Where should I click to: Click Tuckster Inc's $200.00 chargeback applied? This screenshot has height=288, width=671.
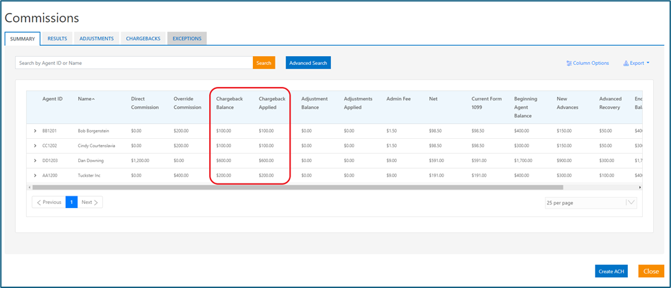pyautogui.click(x=266, y=176)
